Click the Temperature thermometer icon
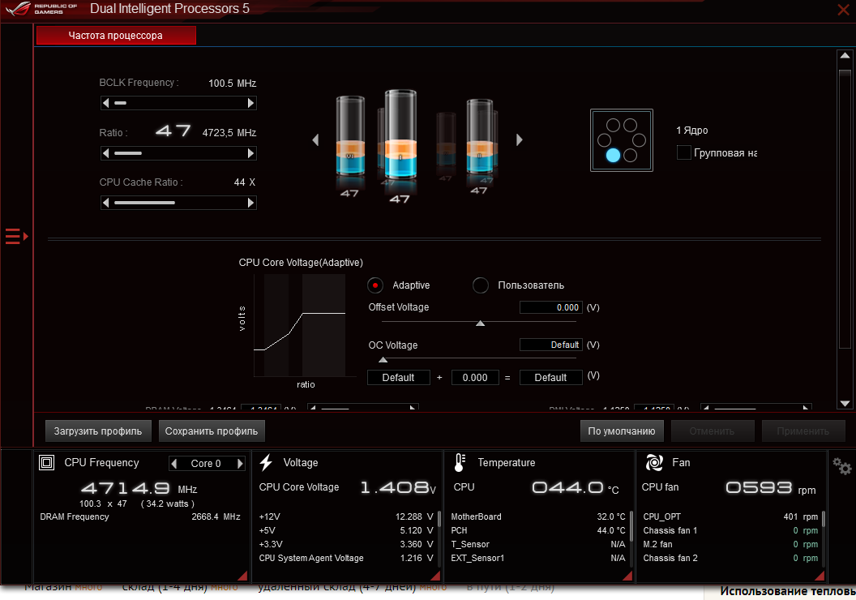This screenshot has width=856, height=600. click(460, 463)
